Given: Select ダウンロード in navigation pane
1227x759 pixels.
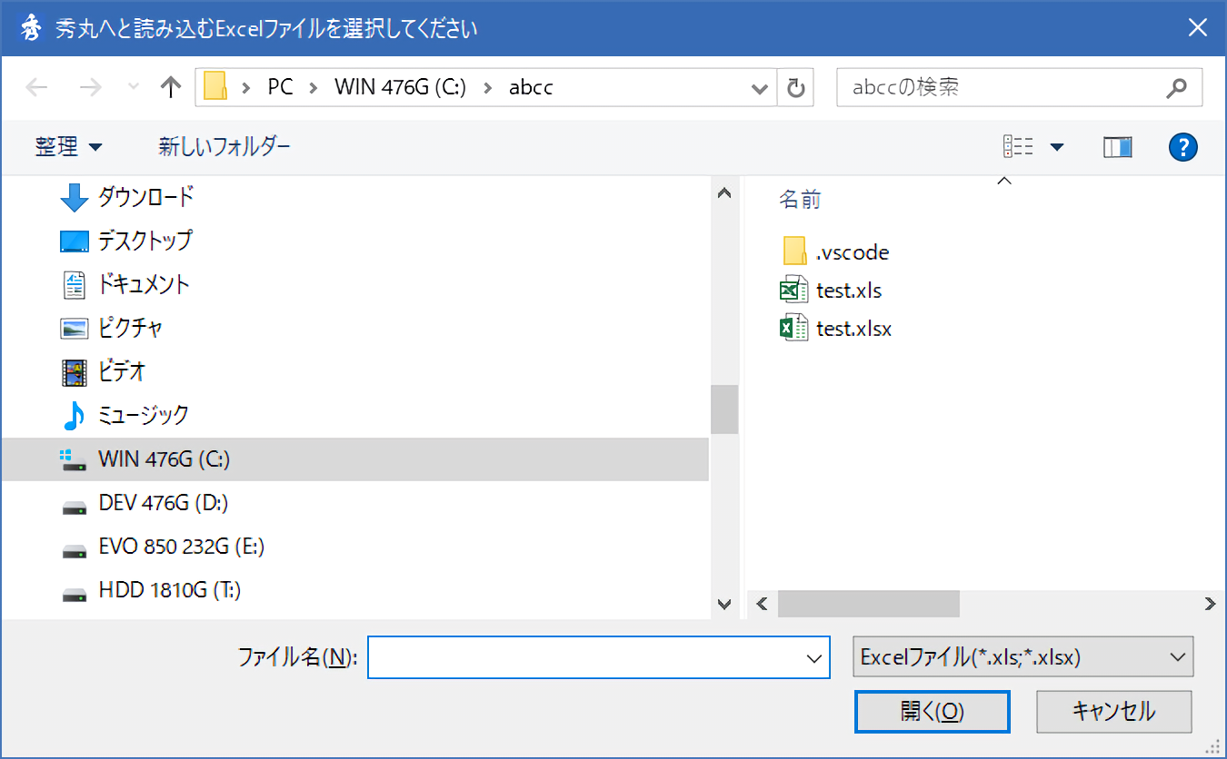Looking at the screenshot, I should pos(145,196).
